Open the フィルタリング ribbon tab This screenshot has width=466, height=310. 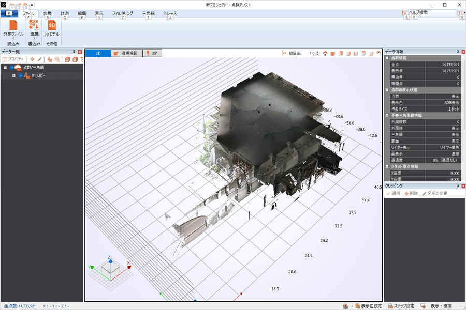[x=122, y=13]
